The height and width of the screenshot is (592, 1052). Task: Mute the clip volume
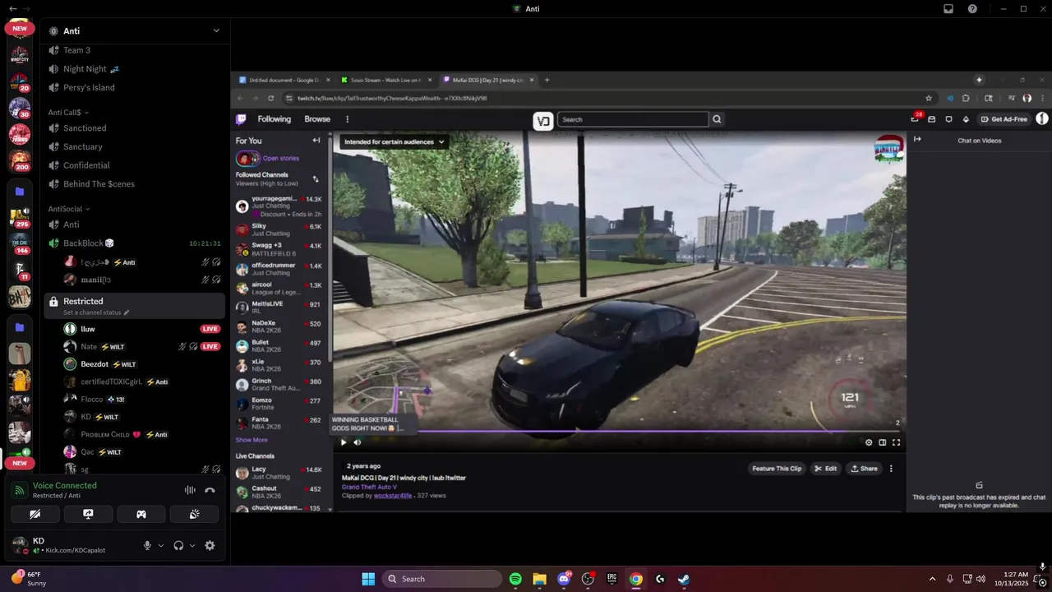point(358,442)
